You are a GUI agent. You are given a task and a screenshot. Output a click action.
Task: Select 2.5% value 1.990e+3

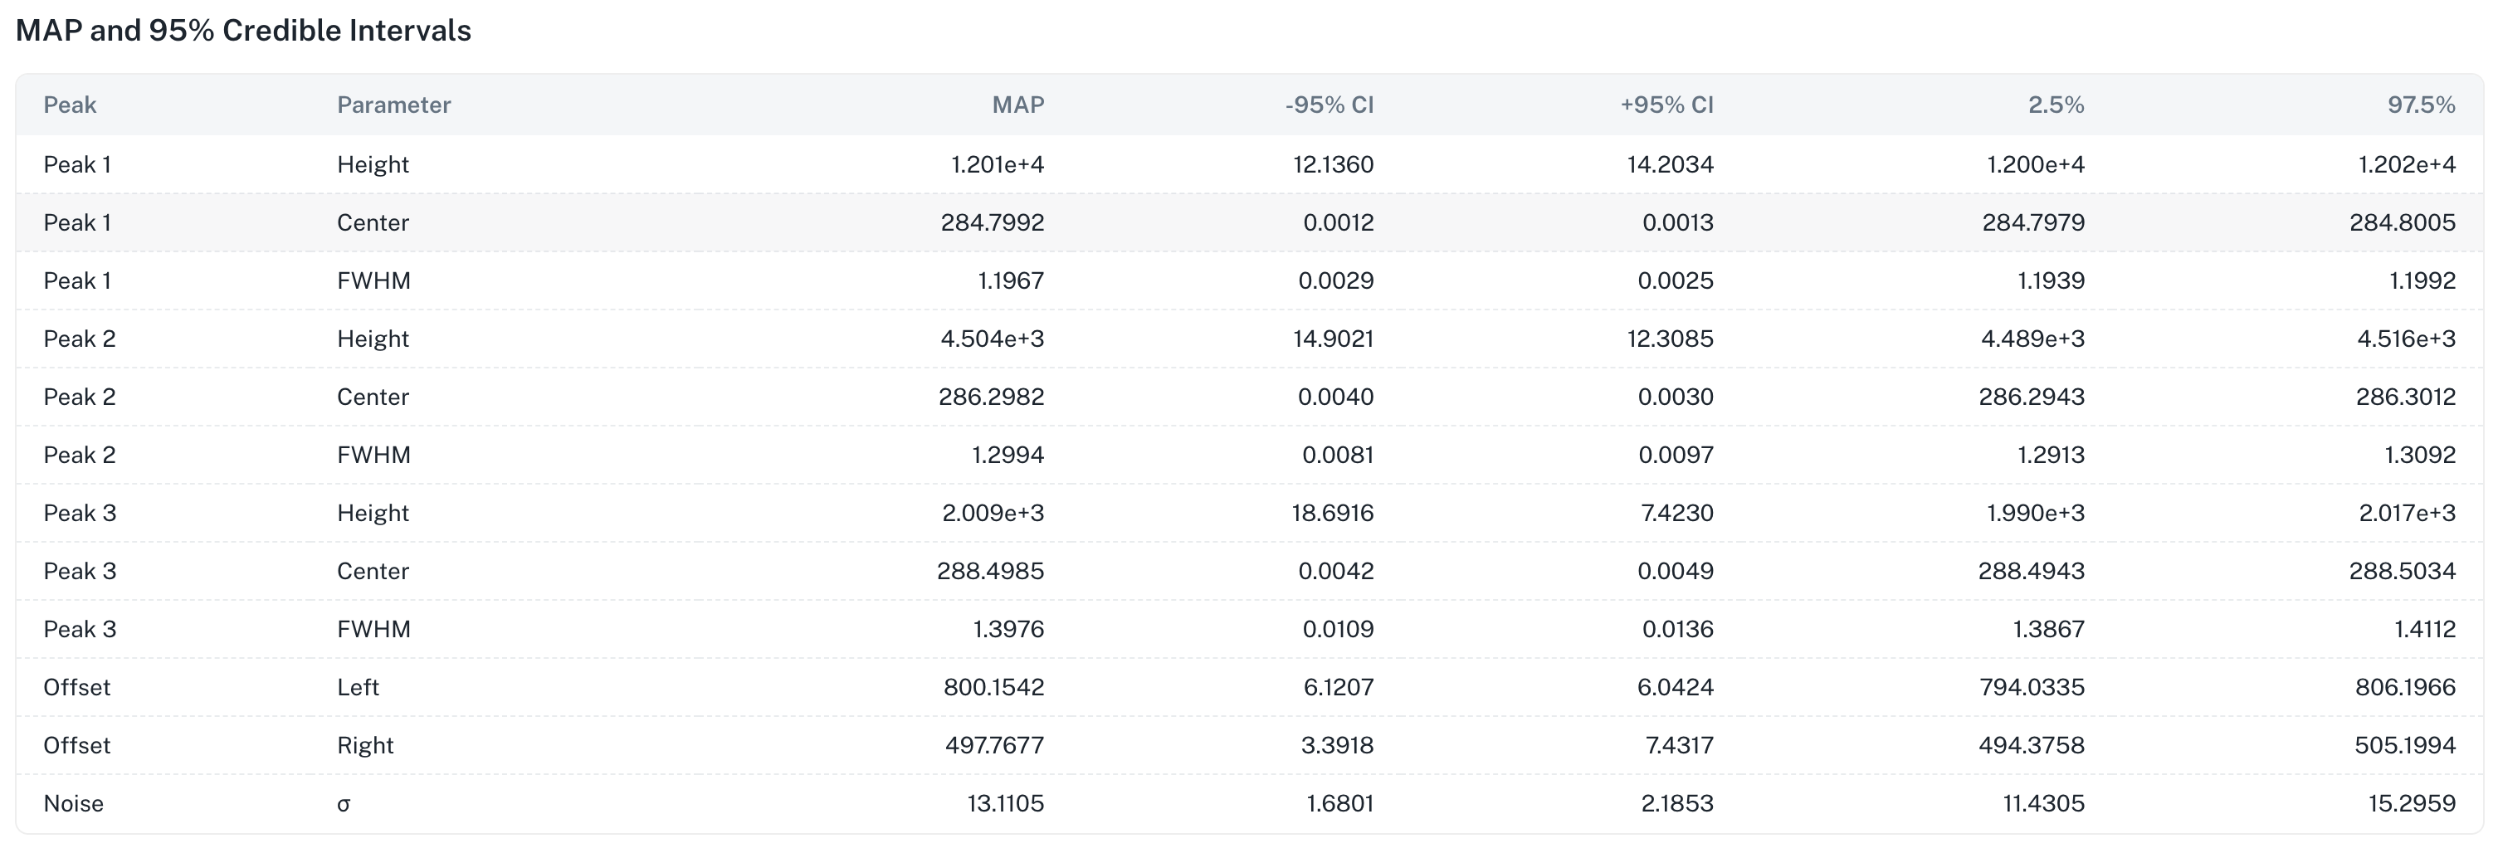click(2036, 514)
